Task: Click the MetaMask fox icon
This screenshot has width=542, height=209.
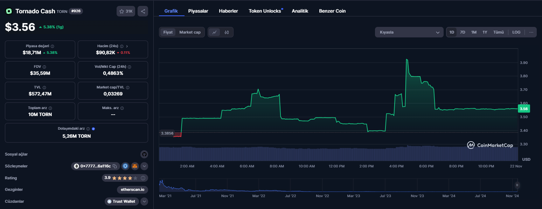Action: pyautogui.click(x=134, y=166)
